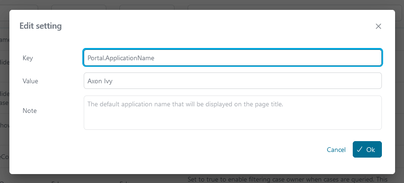Focus the Key input field
Viewport: 404px width, 183px height.
[x=233, y=58]
